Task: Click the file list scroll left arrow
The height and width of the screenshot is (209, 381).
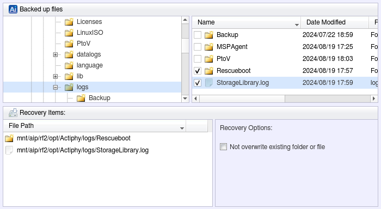Action: [x=195, y=99]
